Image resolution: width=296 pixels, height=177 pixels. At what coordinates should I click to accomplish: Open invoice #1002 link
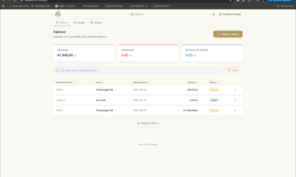point(59,90)
